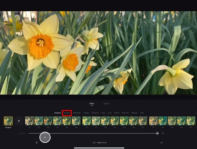Apply the C3 filter thumbnail
The width and height of the screenshot is (197, 149).
[105, 121]
